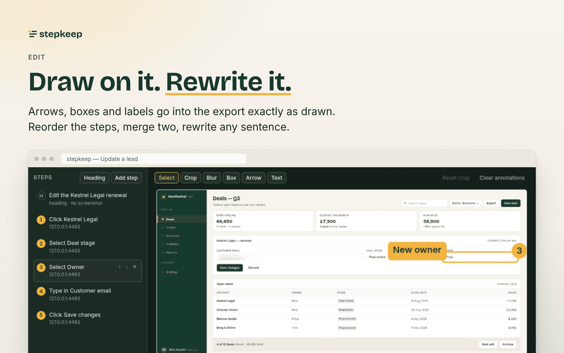564x353 pixels.
Task: Click the New deal button
Action: point(511,203)
